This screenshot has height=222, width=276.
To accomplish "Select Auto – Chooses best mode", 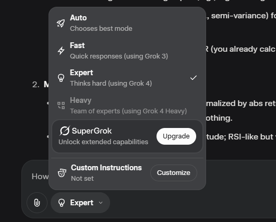I will [127, 23].
